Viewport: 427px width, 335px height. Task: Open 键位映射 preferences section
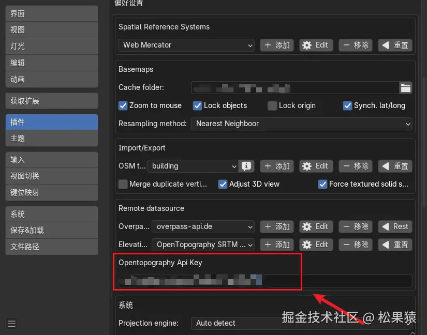tap(52, 193)
